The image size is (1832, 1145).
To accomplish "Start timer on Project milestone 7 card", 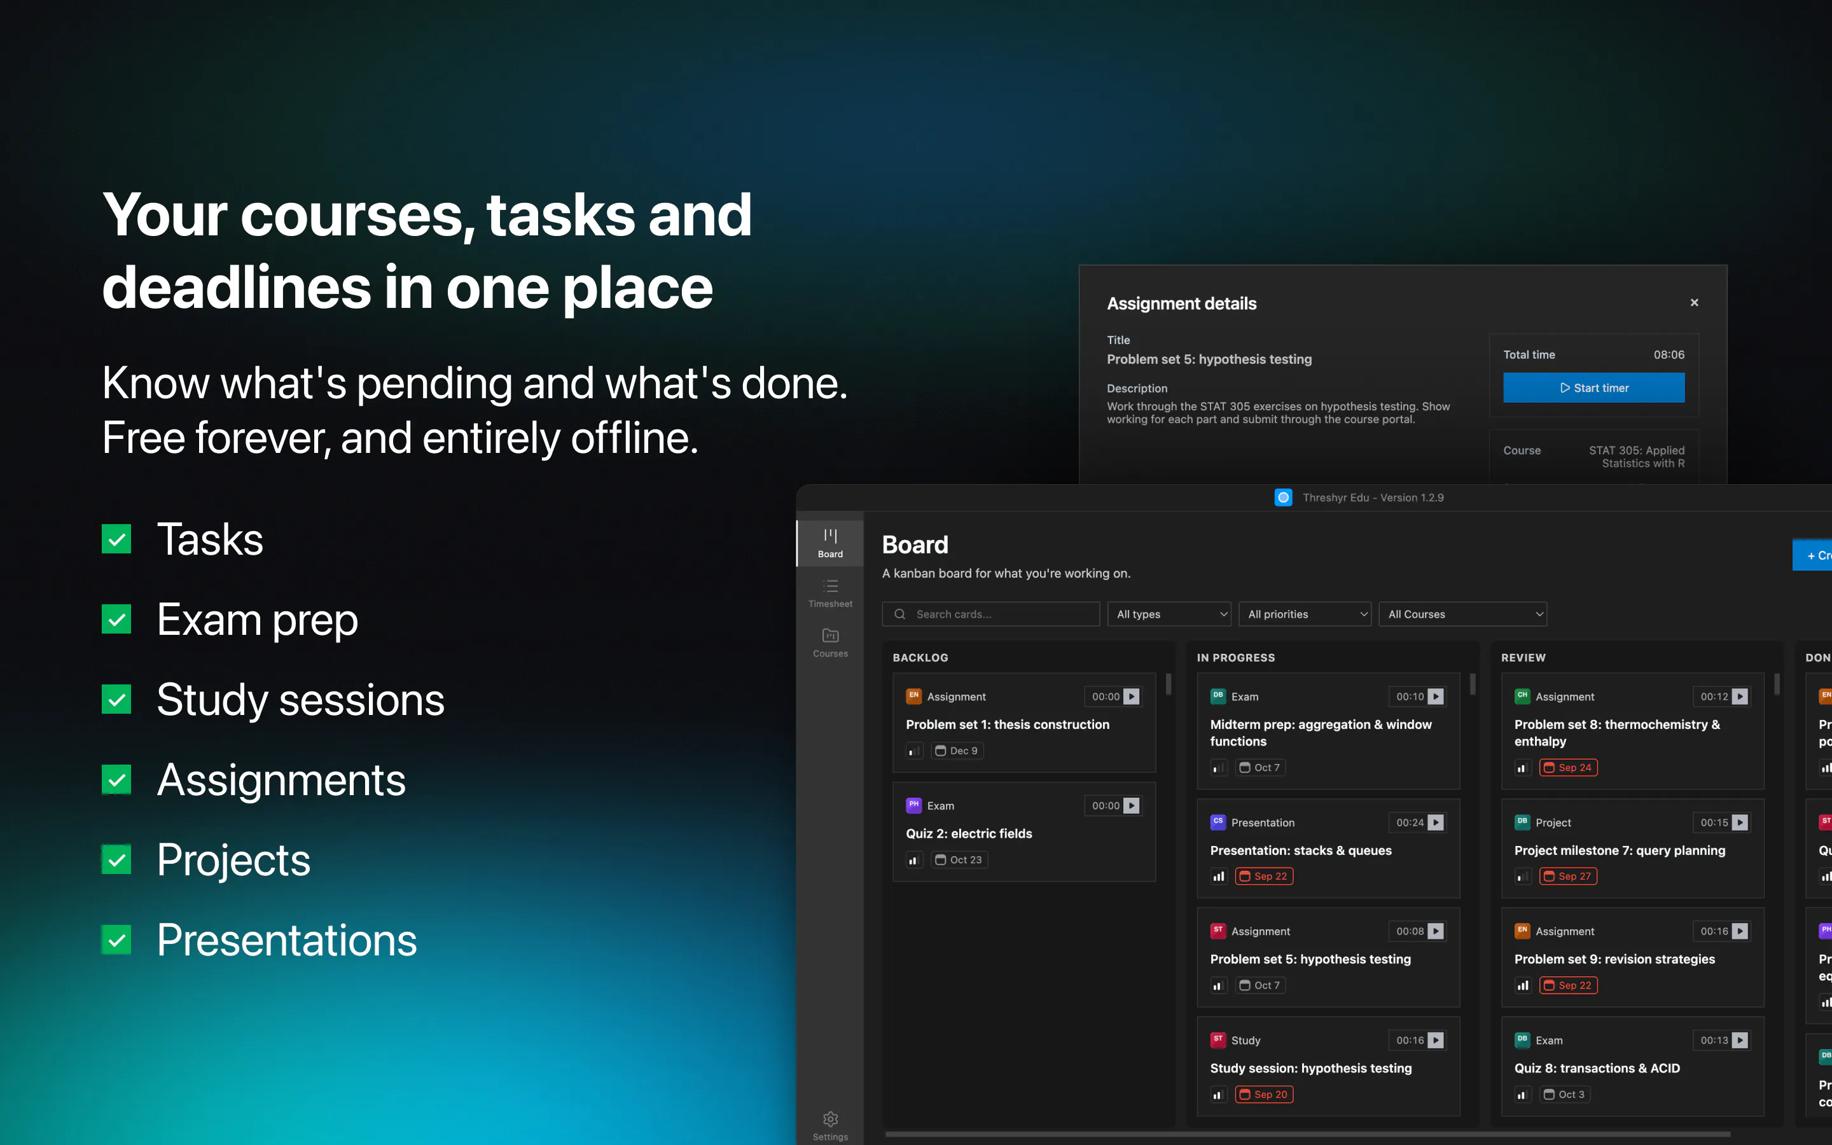I will pos(1740,822).
